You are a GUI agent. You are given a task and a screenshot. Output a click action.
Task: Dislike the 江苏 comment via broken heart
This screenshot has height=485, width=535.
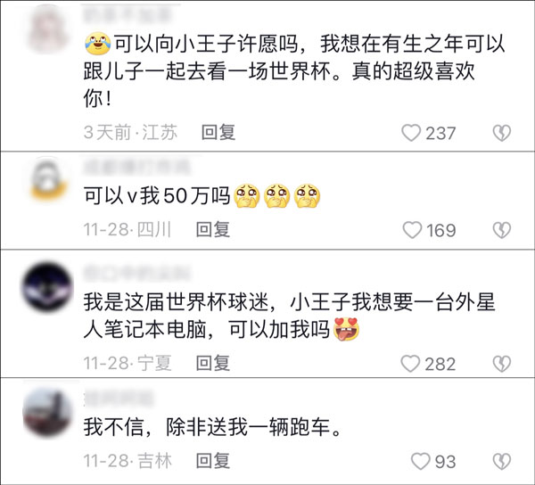[x=502, y=133]
